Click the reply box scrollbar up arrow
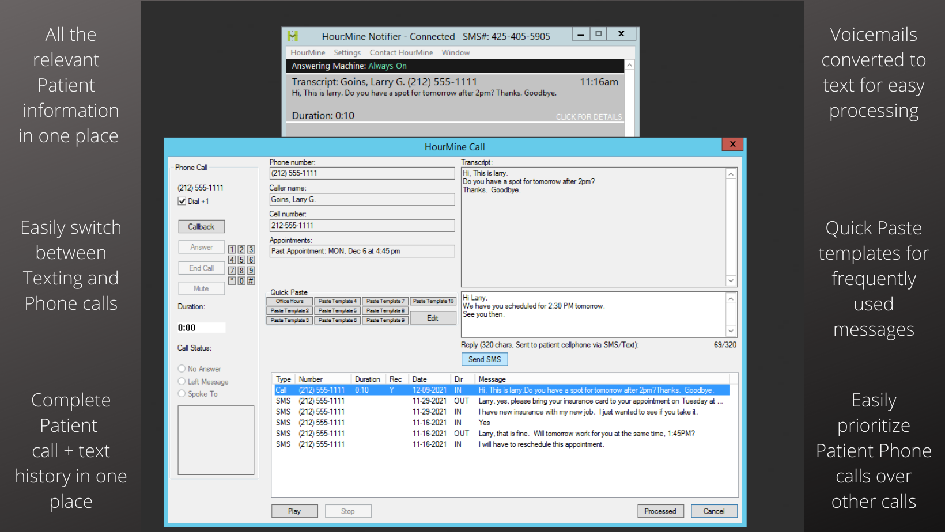This screenshot has width=945, height=532. [x=731, y=298]
